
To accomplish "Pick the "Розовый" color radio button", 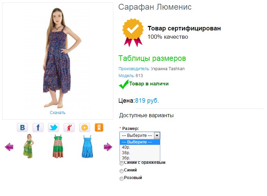I will click(121, 179).
